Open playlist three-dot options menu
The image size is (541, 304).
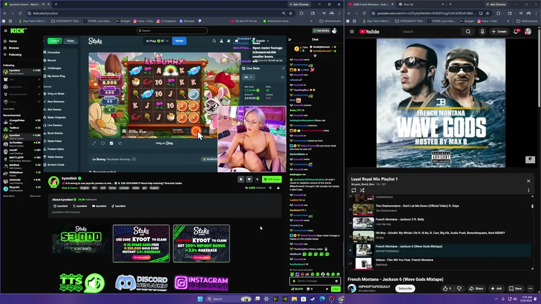click(x=528, y=190)
